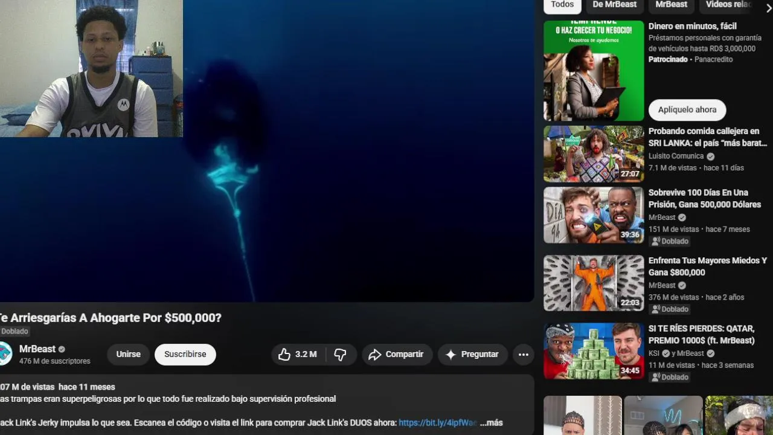The height and width of the screenshot is (435, 773).
Task: Expand the description with ...más
Action: (x=491, y=423)
